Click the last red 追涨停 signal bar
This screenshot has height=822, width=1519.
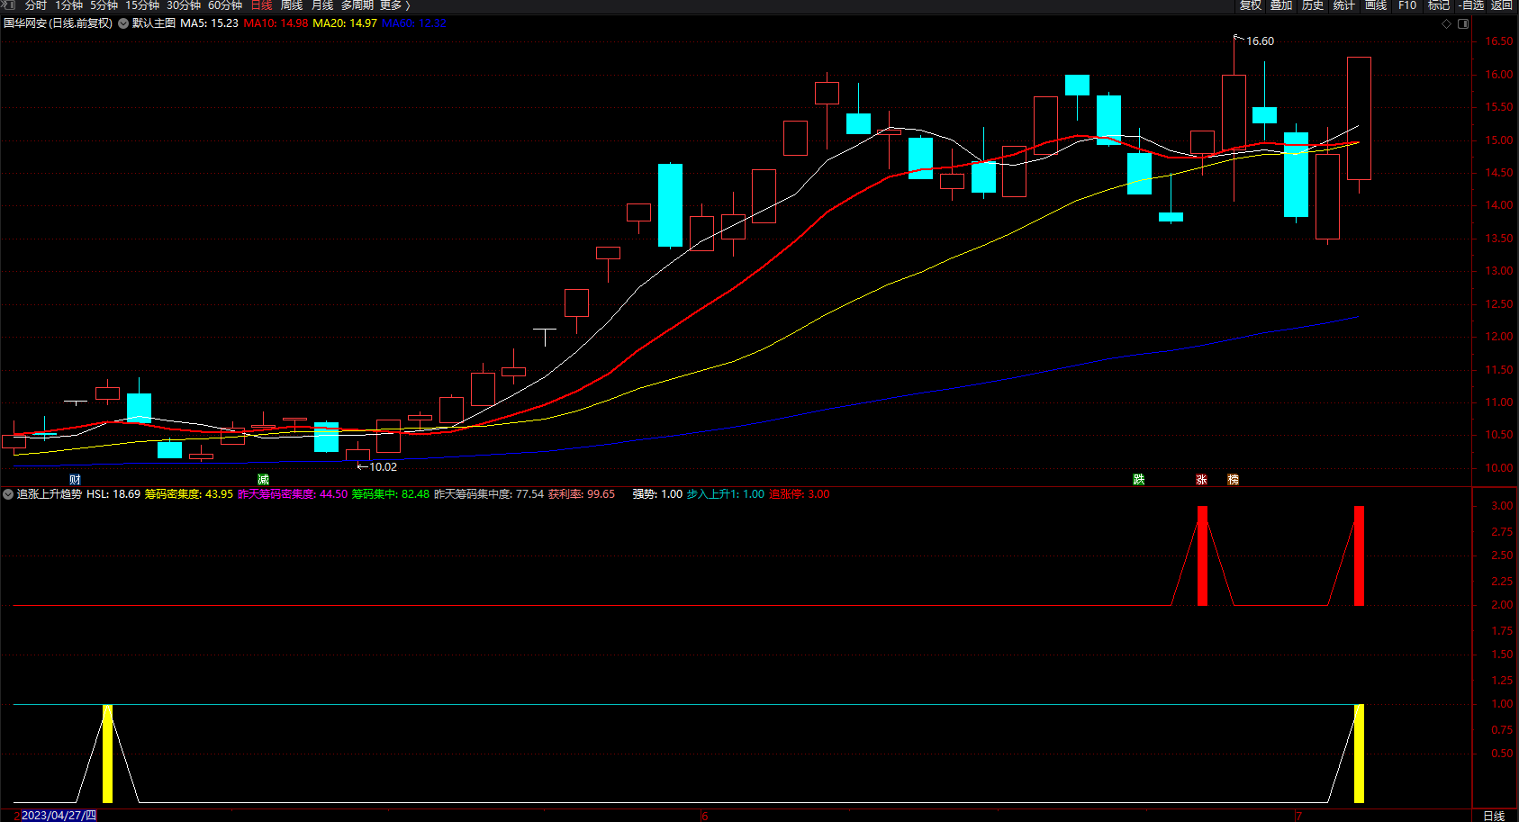pos(1359,556)
